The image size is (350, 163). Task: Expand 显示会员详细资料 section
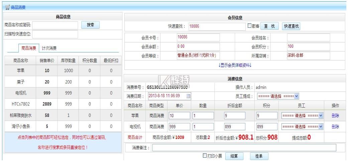pos(234,65)
